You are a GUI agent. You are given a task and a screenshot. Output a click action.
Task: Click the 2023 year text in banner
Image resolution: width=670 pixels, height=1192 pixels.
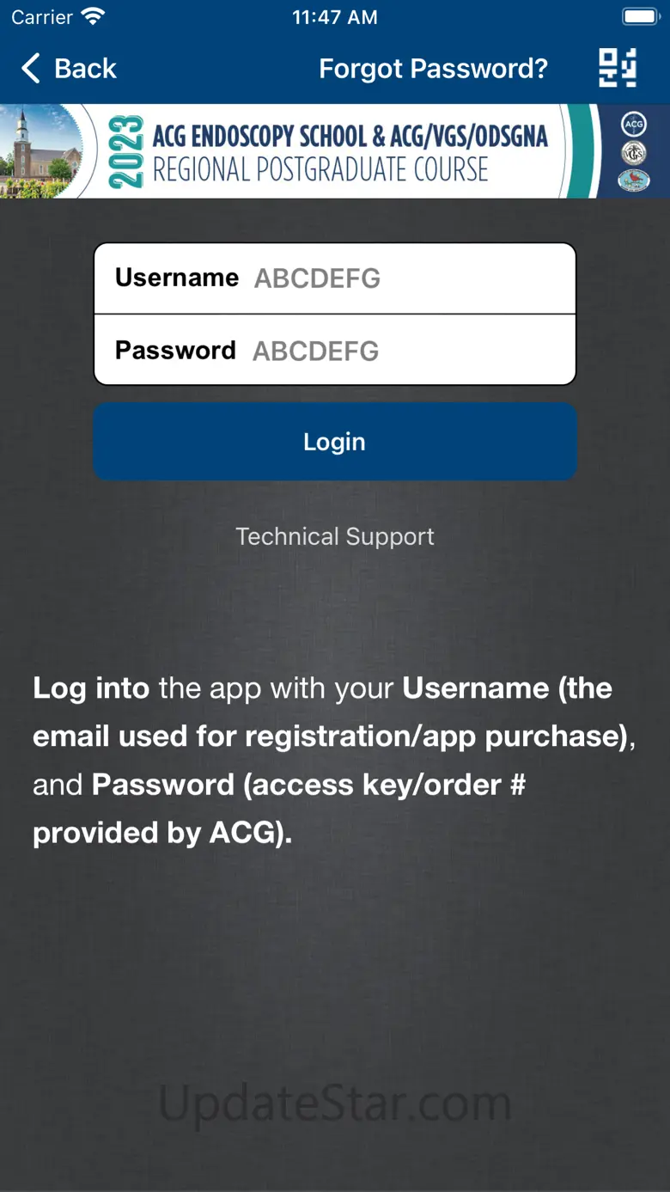126,152
